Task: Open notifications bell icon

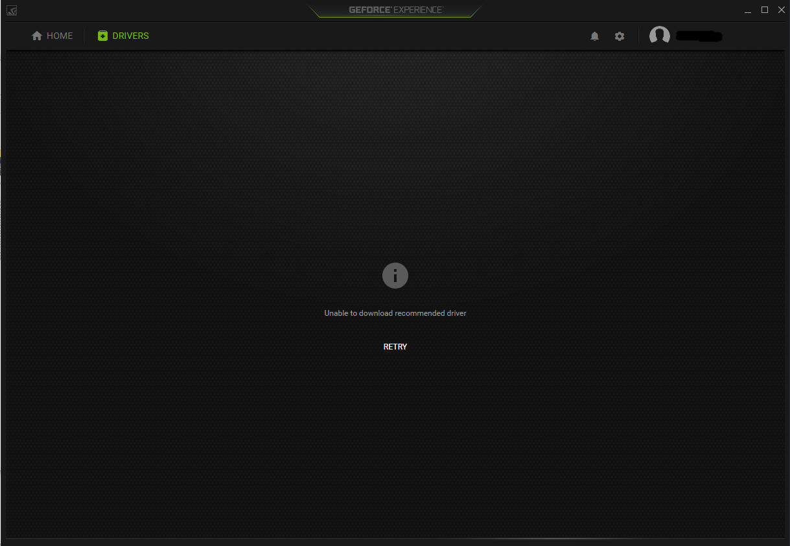Action: pos(595,36)
